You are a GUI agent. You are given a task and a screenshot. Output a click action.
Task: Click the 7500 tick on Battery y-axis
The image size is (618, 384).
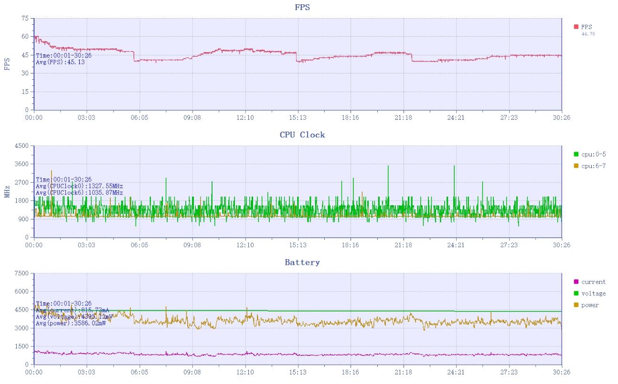(x=21, y=273)
